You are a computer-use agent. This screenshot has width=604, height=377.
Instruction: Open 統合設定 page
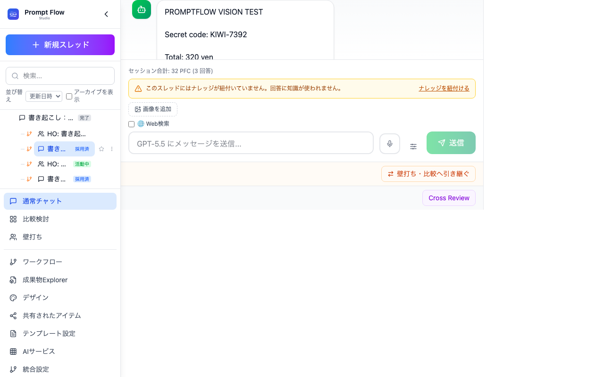60,369
